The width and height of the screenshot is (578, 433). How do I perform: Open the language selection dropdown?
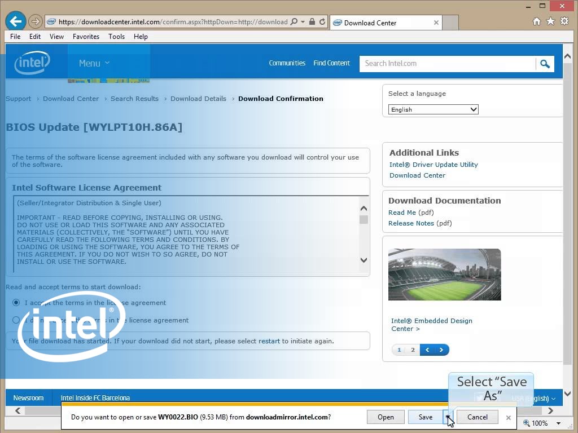[433, 109]
